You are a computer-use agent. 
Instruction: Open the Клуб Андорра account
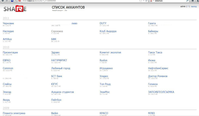point(108,31)
